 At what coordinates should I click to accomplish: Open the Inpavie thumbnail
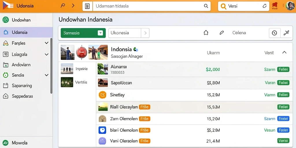(67, 69)
